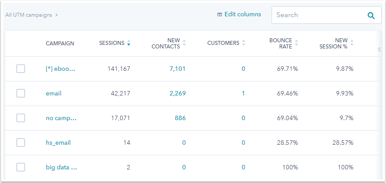
Task: Select the [*] eboo... campaign checkbox
Action: point(21,69)
